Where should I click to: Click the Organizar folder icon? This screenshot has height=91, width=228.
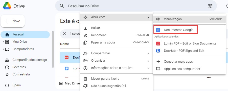(x=85, y=61)
